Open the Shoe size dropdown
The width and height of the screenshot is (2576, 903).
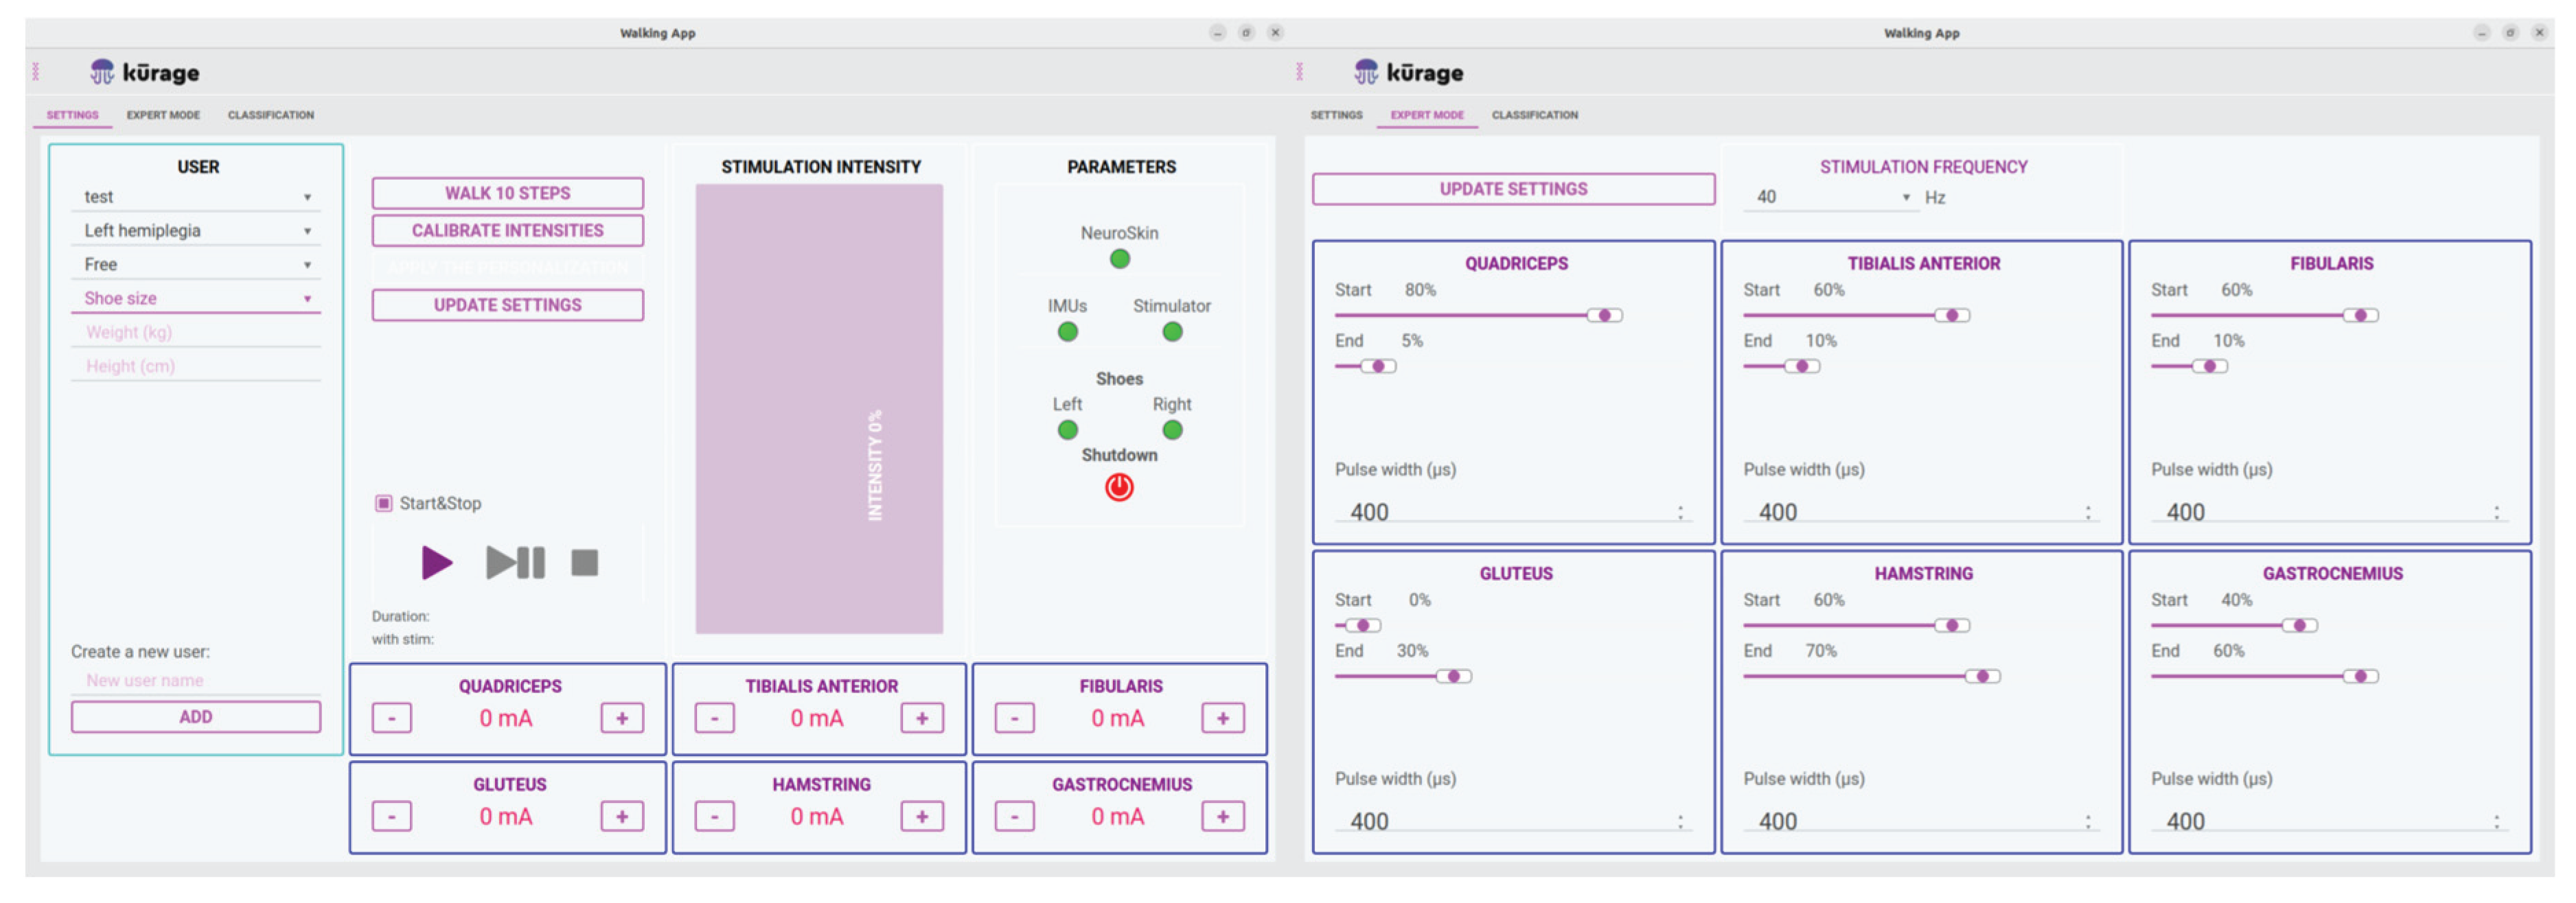[x=195, y=298]
